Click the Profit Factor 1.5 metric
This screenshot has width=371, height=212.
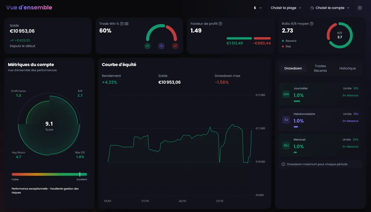coord(19,93)
